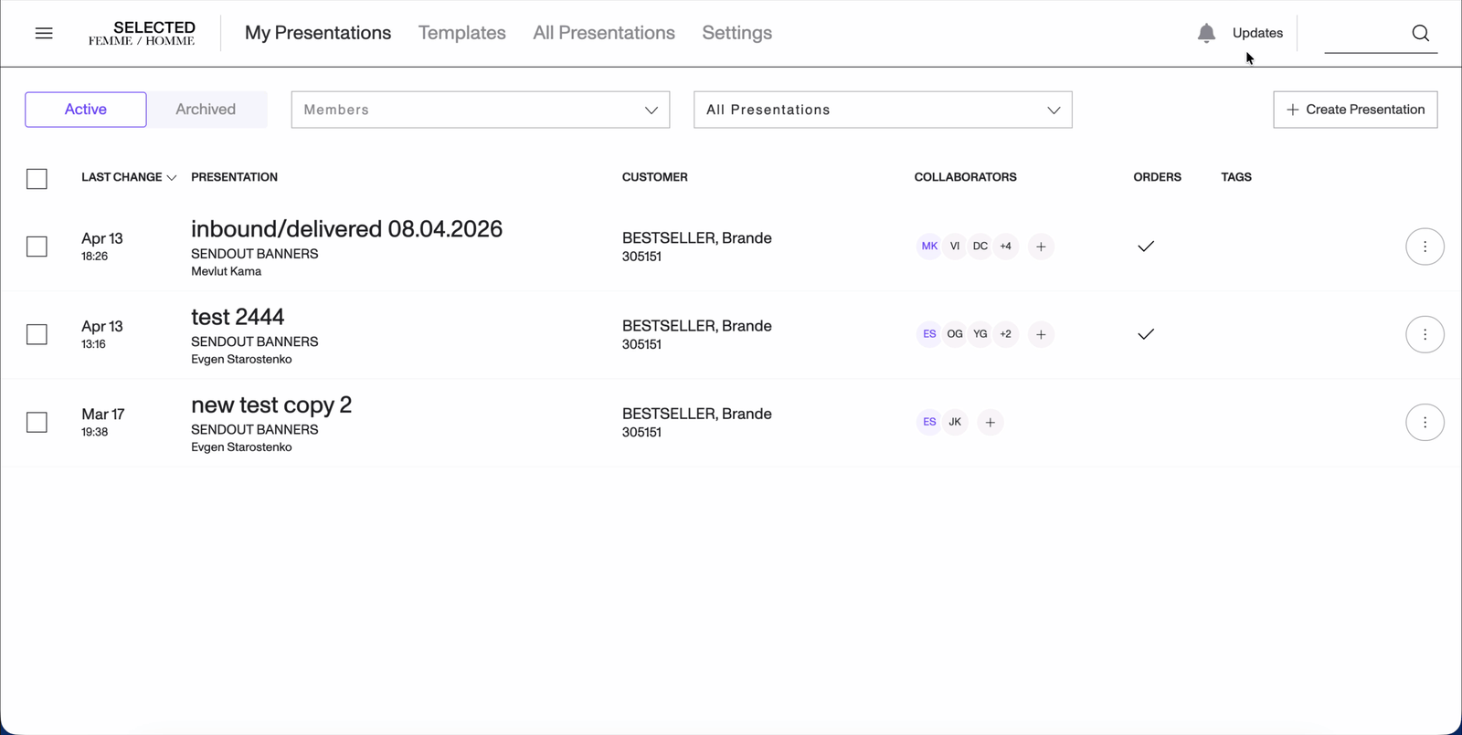This screenshot has height=735, width=1462.
Task: Open the three-dot menu for test 2444
Action: [x=1425, y=334]
